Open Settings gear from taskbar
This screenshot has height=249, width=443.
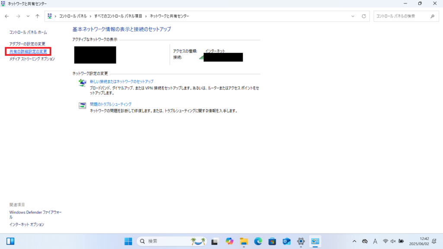[301, 241]
